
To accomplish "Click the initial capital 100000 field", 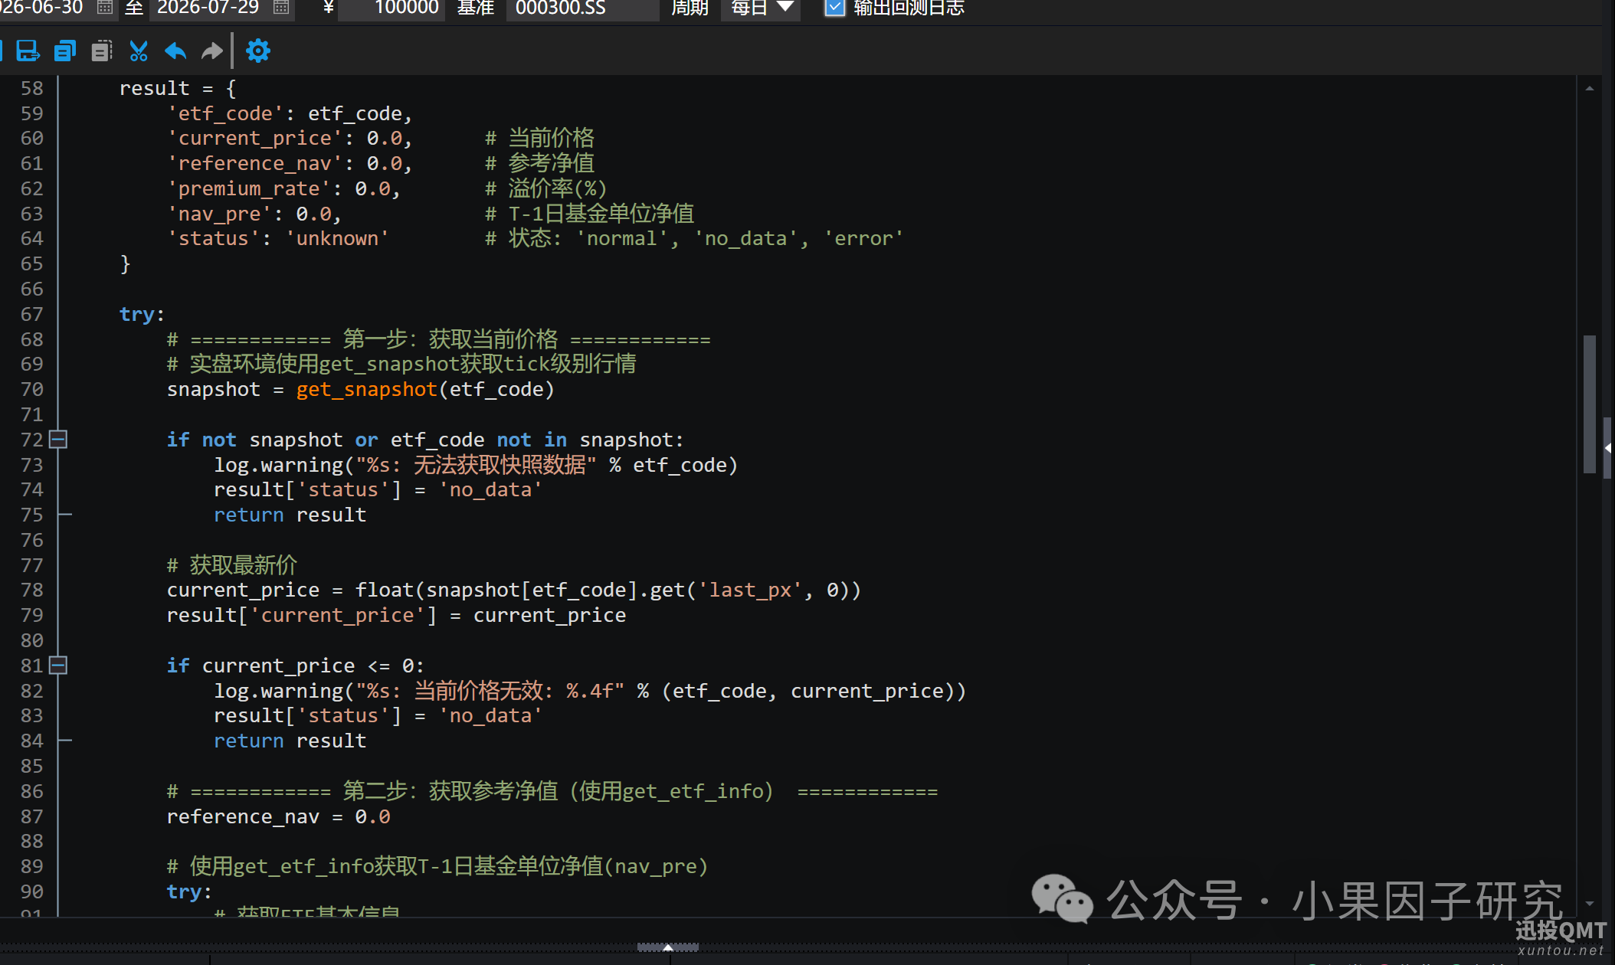I will [x=391, y=8].
